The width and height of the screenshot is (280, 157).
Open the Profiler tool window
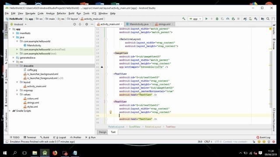(76, 137)
